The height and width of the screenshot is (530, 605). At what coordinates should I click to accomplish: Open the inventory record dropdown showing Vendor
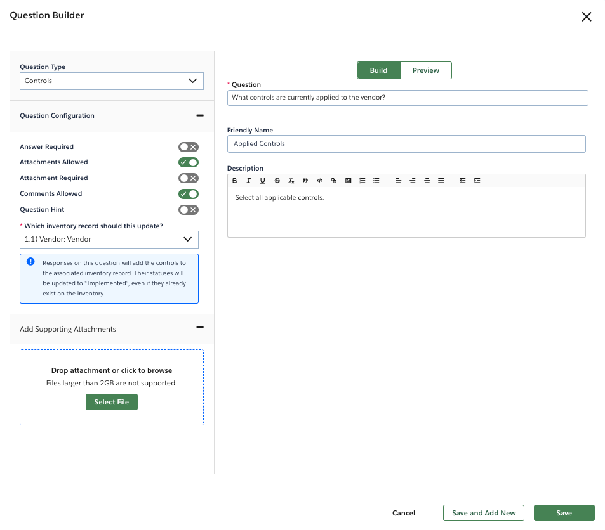pyautogui.click(x=109, y=240)
